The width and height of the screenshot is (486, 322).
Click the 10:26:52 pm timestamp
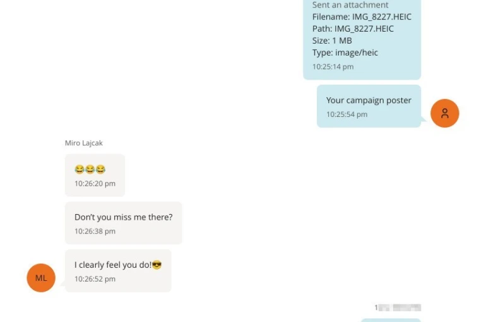[x=95, y=279]
